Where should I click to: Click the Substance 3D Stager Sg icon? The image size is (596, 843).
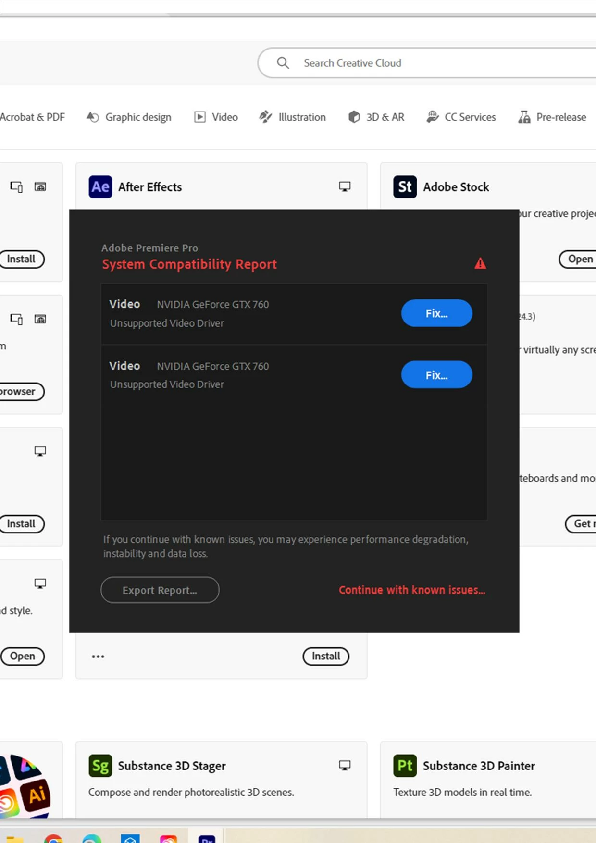click(x=100, y=766)
